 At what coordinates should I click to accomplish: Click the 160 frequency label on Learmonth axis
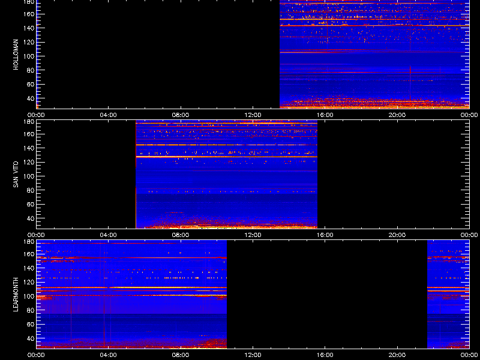(29, 254)
